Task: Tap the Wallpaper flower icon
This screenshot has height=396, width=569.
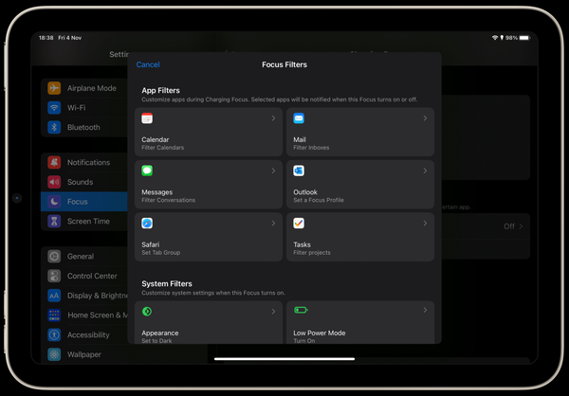Action: [54, 354]
